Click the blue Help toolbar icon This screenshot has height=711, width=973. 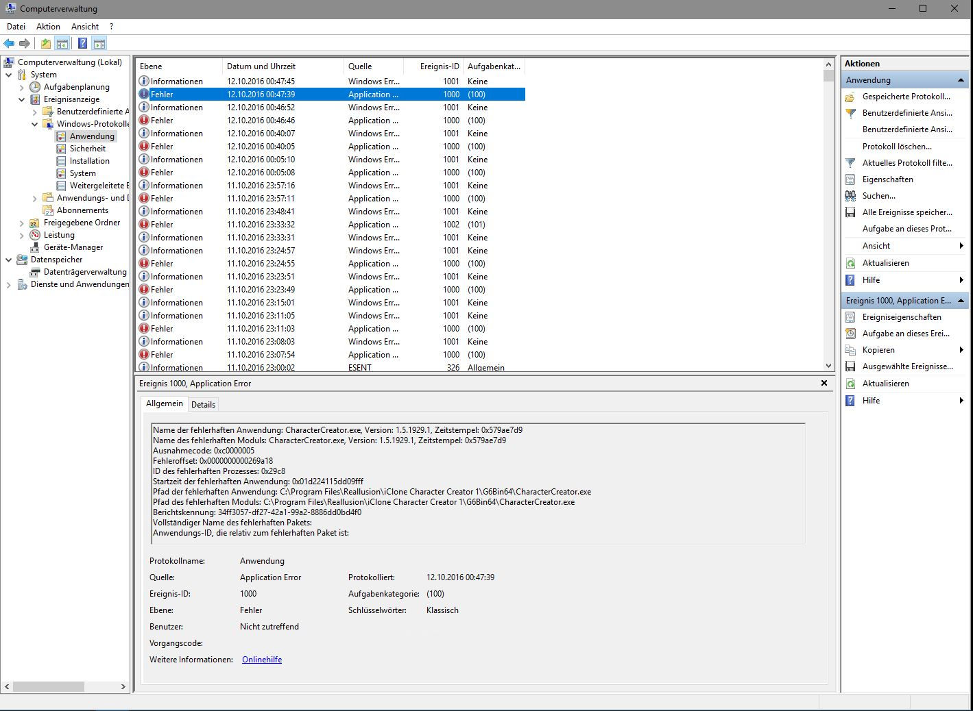pos(82,44)
